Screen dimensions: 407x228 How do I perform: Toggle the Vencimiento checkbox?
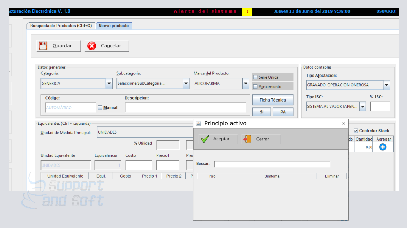[255, 87]
